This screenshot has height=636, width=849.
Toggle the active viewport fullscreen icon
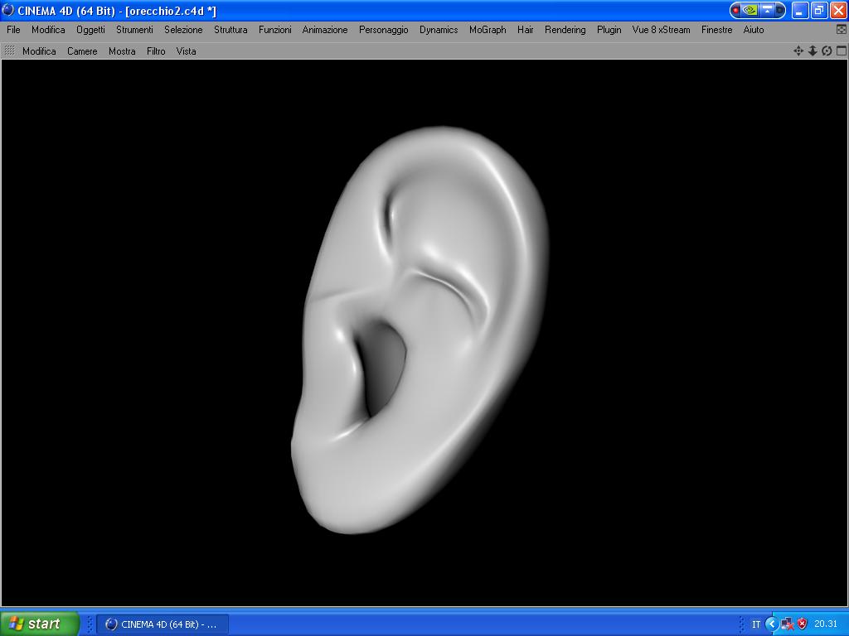pos(841,51)
